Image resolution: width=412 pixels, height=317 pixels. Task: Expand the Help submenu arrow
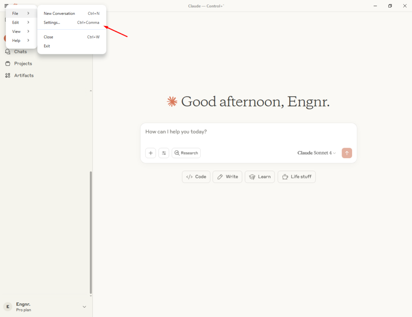click(28, 41)
